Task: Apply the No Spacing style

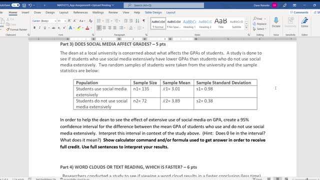Action: (x=173, y=23)
